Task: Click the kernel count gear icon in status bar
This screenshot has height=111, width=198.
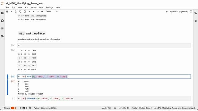Action: coord(30,108)
